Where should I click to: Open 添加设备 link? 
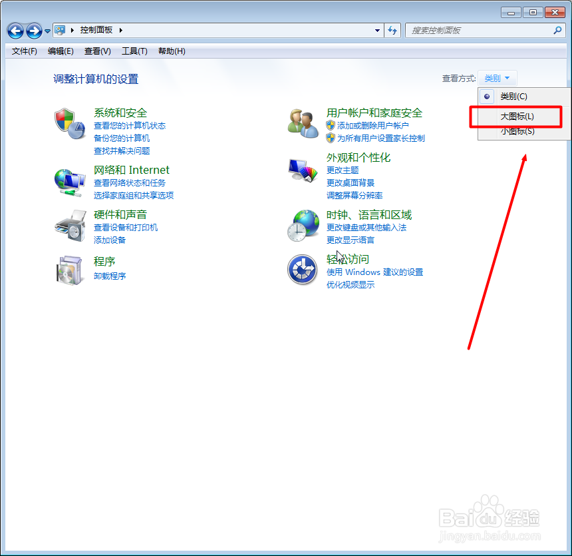pos(110,240)
